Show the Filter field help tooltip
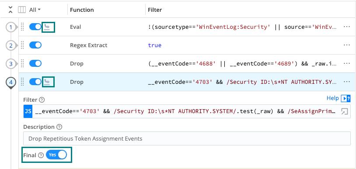 coord(42,100)
